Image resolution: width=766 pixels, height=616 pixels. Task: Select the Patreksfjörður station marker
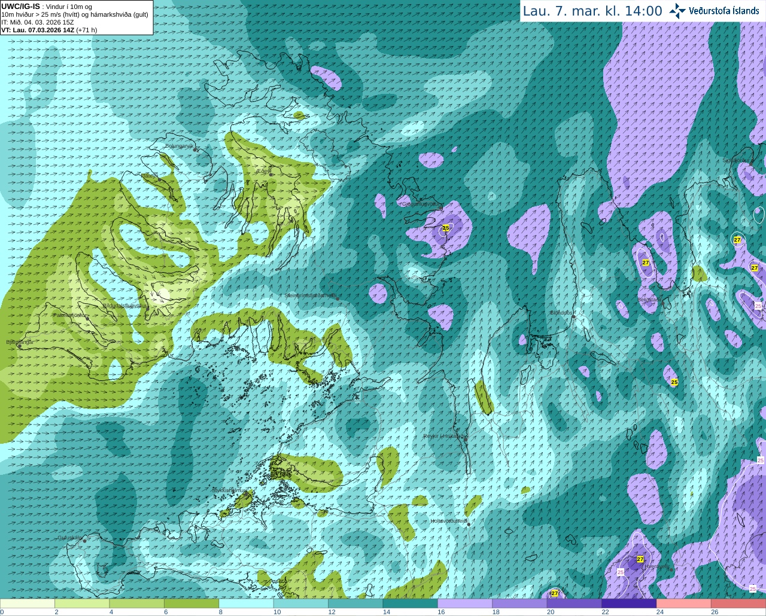[87, 318]
